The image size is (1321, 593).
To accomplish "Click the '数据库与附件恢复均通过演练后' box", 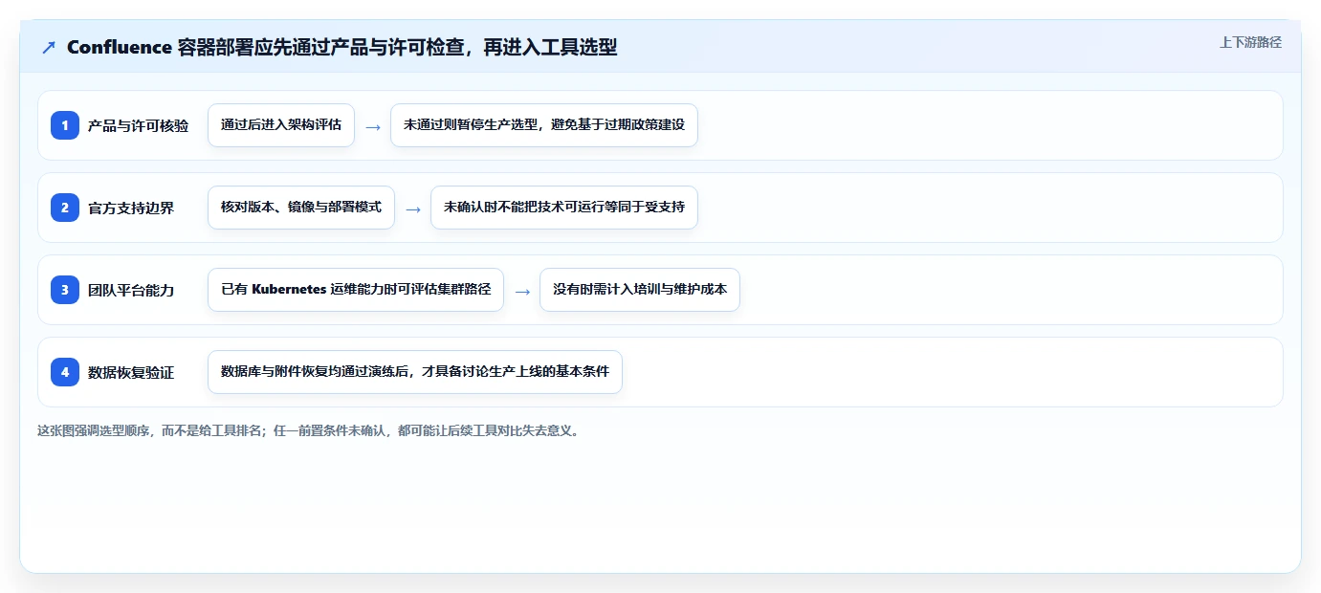I will 415,372.
